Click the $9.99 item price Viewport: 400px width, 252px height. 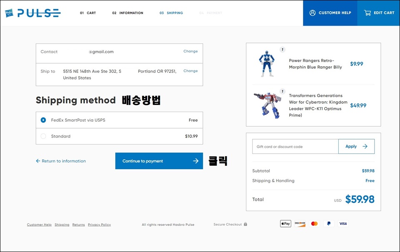tap(357, 64)
